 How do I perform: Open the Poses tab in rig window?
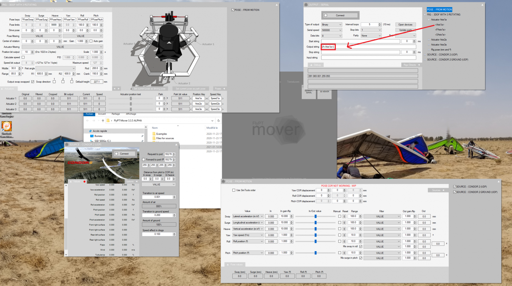(220, 89)
